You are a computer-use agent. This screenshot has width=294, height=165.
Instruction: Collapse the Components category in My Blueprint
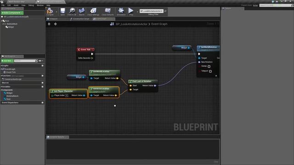1,90
